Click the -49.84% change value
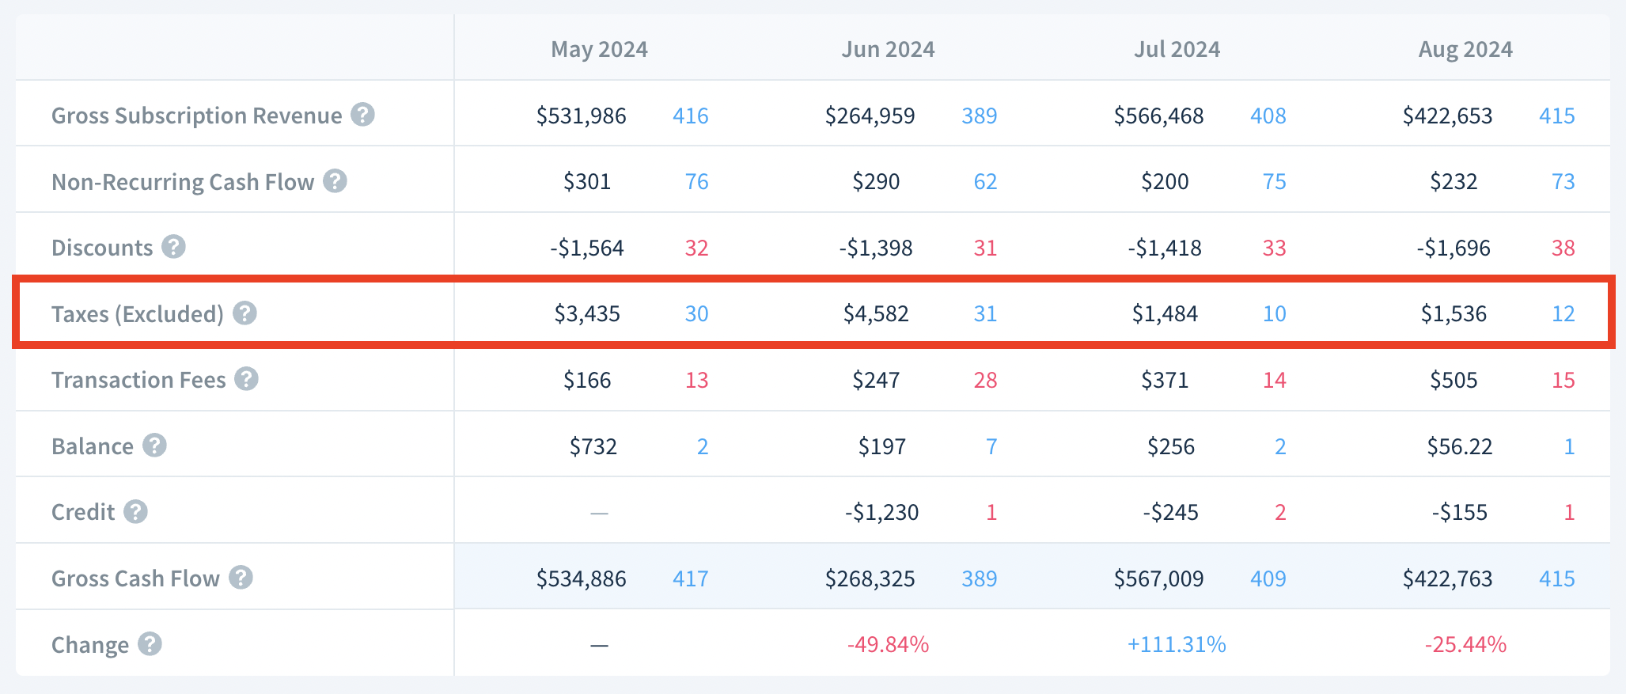Screen dimensions: 1626x694 coord(888,644)
